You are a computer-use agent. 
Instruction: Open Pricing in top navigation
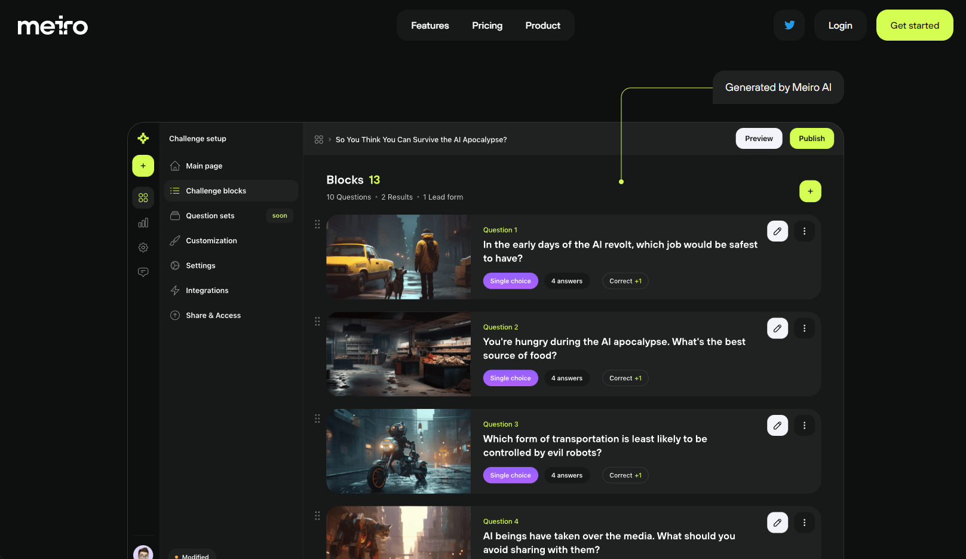click(487, 26)
